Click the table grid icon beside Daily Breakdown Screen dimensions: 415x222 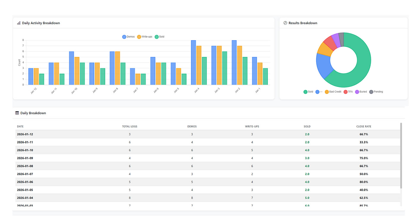17,113
